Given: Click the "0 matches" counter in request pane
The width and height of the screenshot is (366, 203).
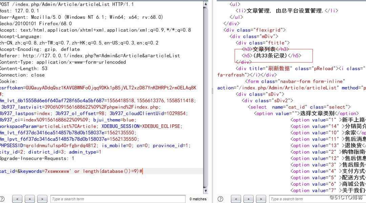Looking at the screenshot, I should point(198,199).
